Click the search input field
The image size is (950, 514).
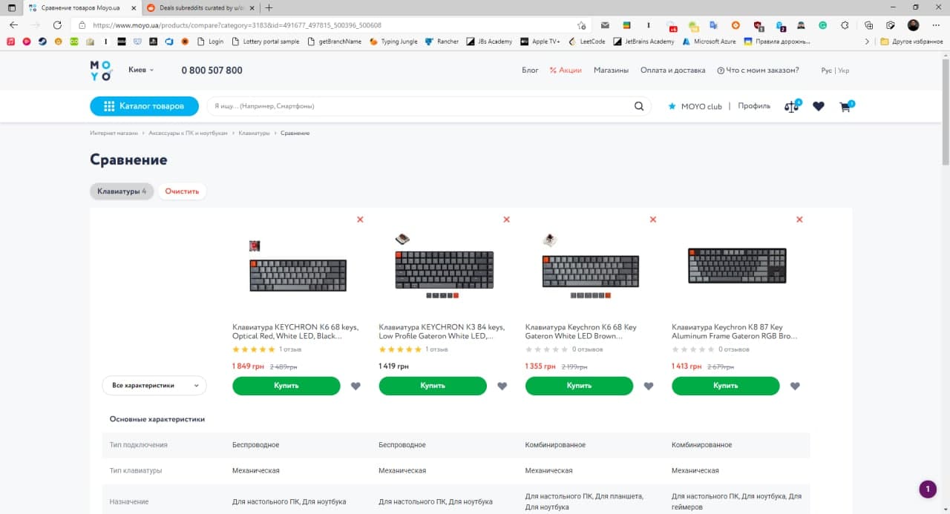419,106
